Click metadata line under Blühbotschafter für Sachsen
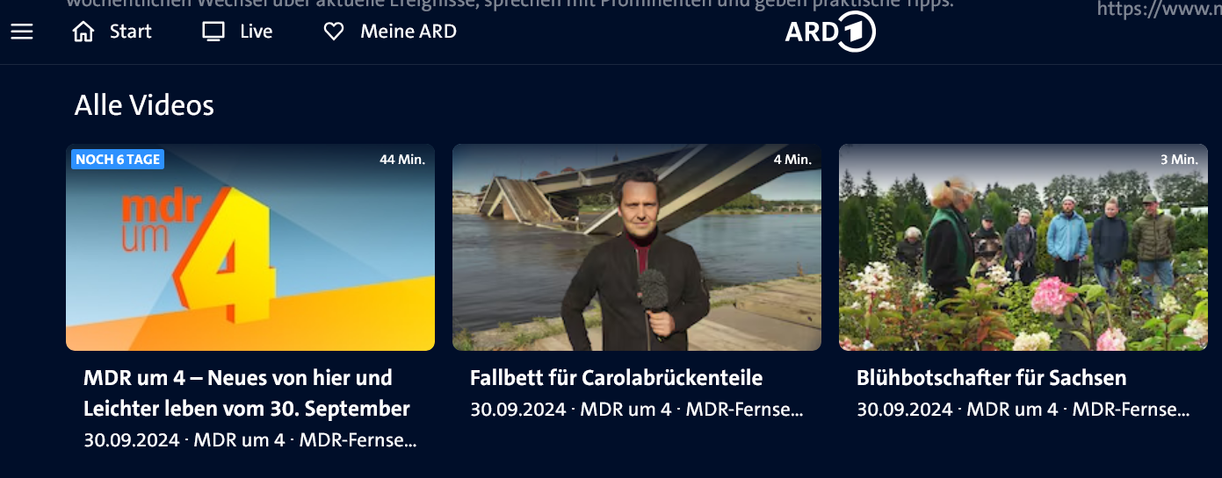 1023,410
